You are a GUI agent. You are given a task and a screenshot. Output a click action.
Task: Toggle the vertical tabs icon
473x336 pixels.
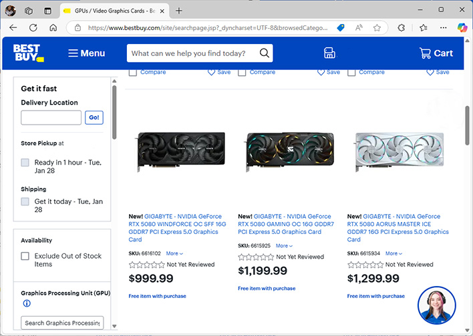click(x=47, y=11)
